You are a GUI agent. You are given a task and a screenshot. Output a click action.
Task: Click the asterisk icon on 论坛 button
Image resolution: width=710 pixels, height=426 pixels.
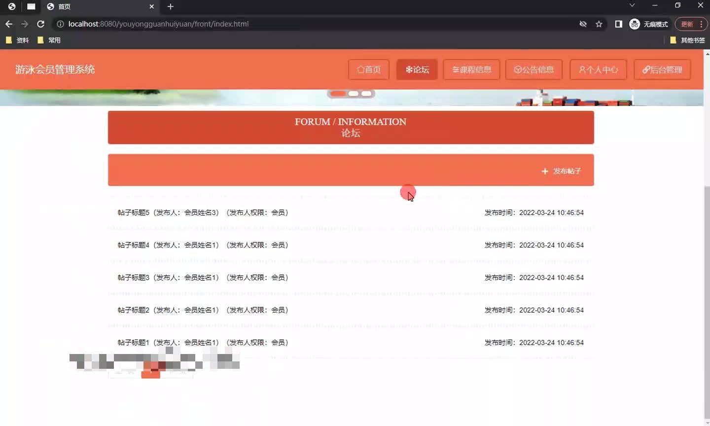click(x=408, y=70)
